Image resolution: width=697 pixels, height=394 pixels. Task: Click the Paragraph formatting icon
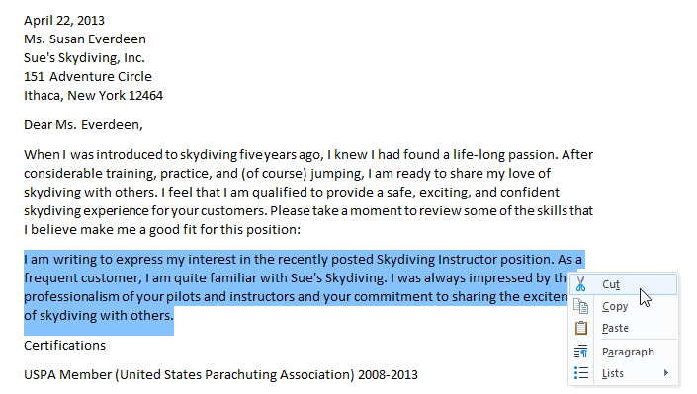(x=580, y=352)
